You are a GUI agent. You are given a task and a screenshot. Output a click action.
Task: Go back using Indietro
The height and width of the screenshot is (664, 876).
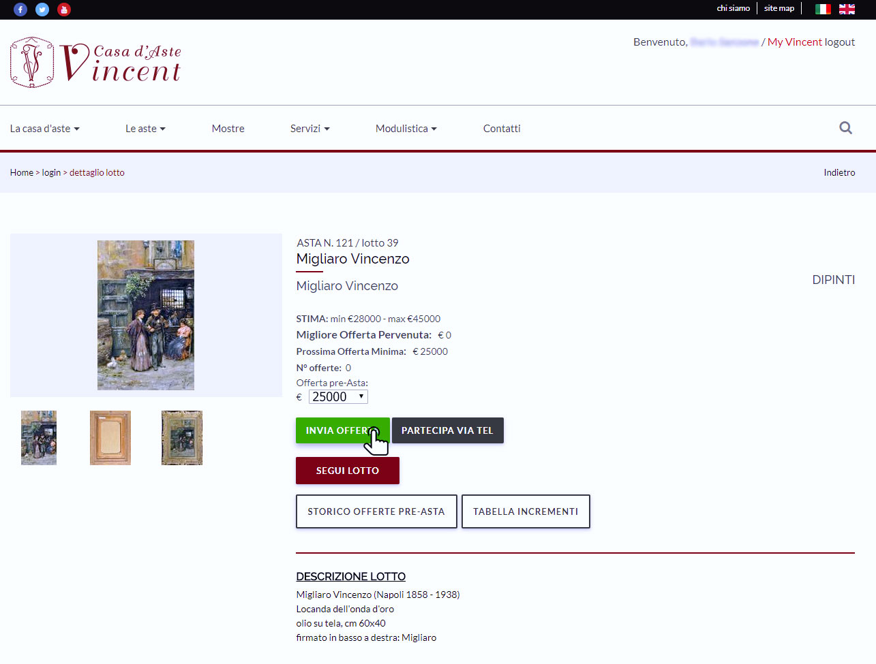(x=839, y=173)
